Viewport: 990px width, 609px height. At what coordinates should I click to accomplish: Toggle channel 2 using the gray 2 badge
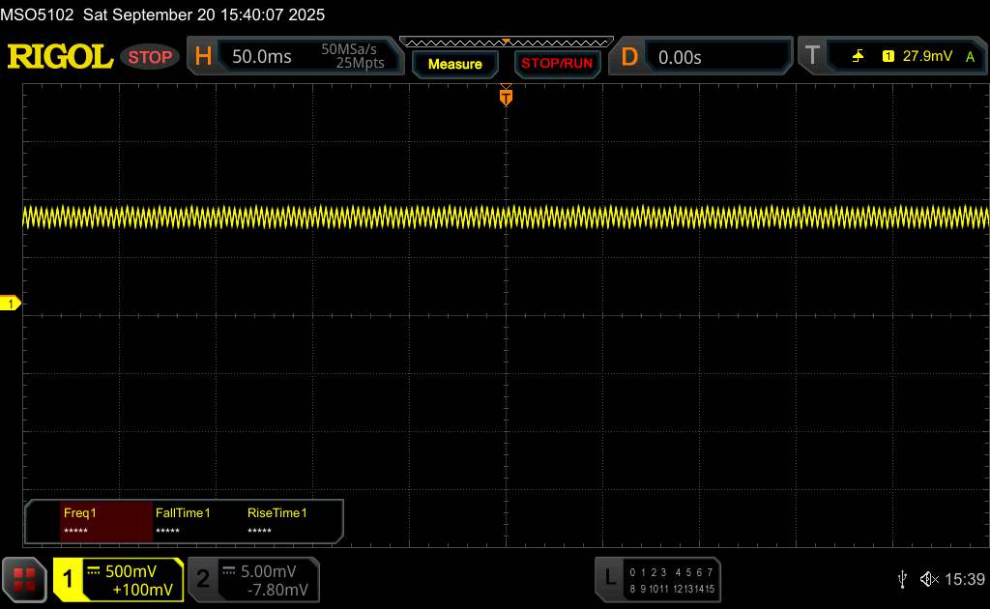pyautogui.click(x=203, y=579)
